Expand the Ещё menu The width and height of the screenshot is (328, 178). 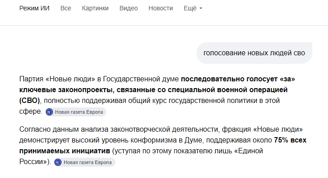coord(193,9)
